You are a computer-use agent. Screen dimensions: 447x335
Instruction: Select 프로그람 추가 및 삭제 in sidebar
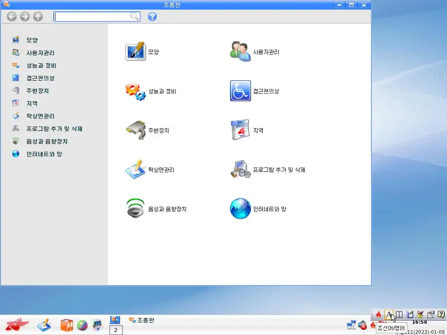(54, 129)
